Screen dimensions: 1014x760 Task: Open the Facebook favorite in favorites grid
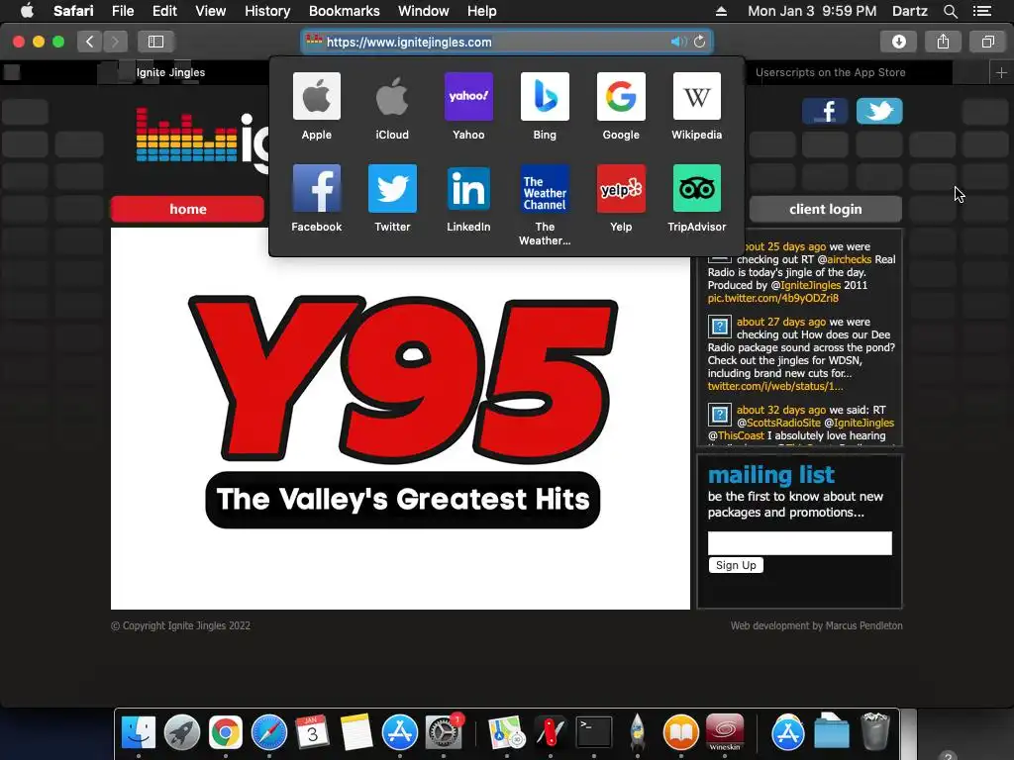click(316, 198)
